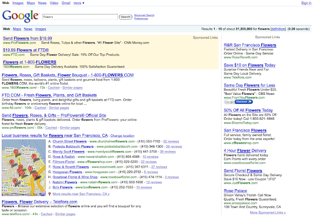
Task: Open the ProFlowers Official Site result title
Action: click(54, 115)
